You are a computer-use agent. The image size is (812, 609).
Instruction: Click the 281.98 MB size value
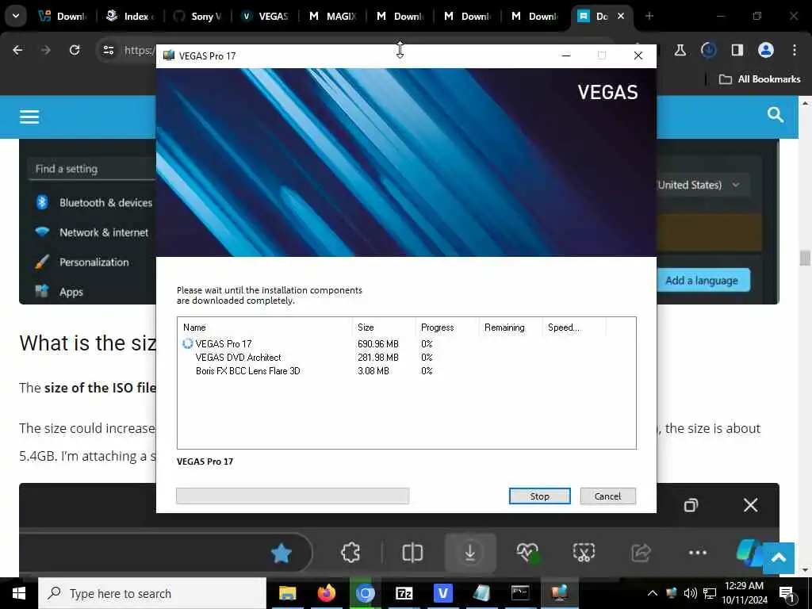point(378,358)
